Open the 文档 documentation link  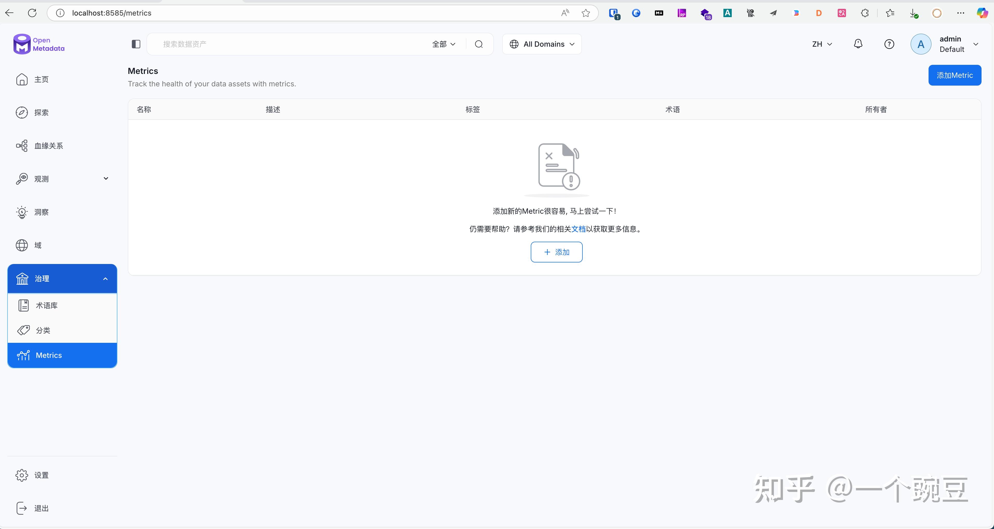coord(578,229)
